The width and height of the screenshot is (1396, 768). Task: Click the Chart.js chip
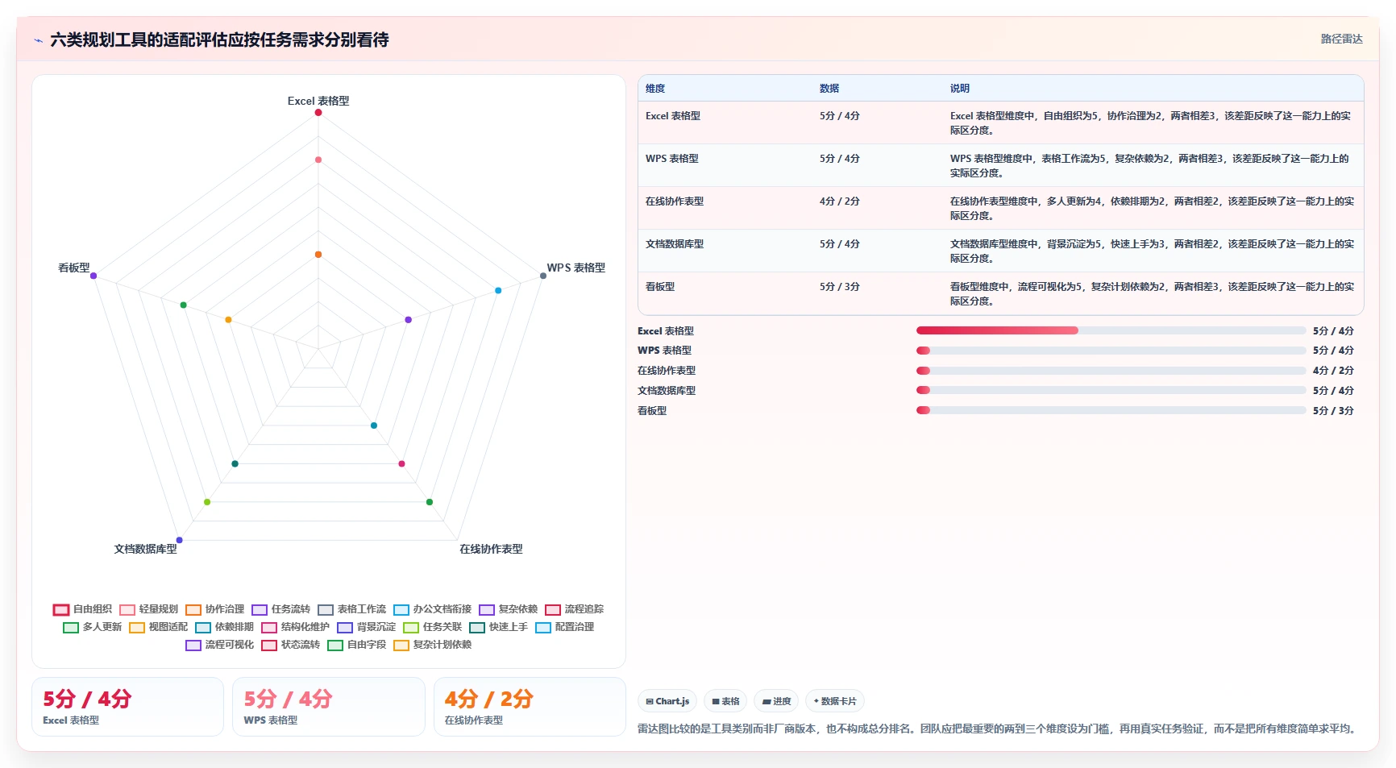pos(667,701)
